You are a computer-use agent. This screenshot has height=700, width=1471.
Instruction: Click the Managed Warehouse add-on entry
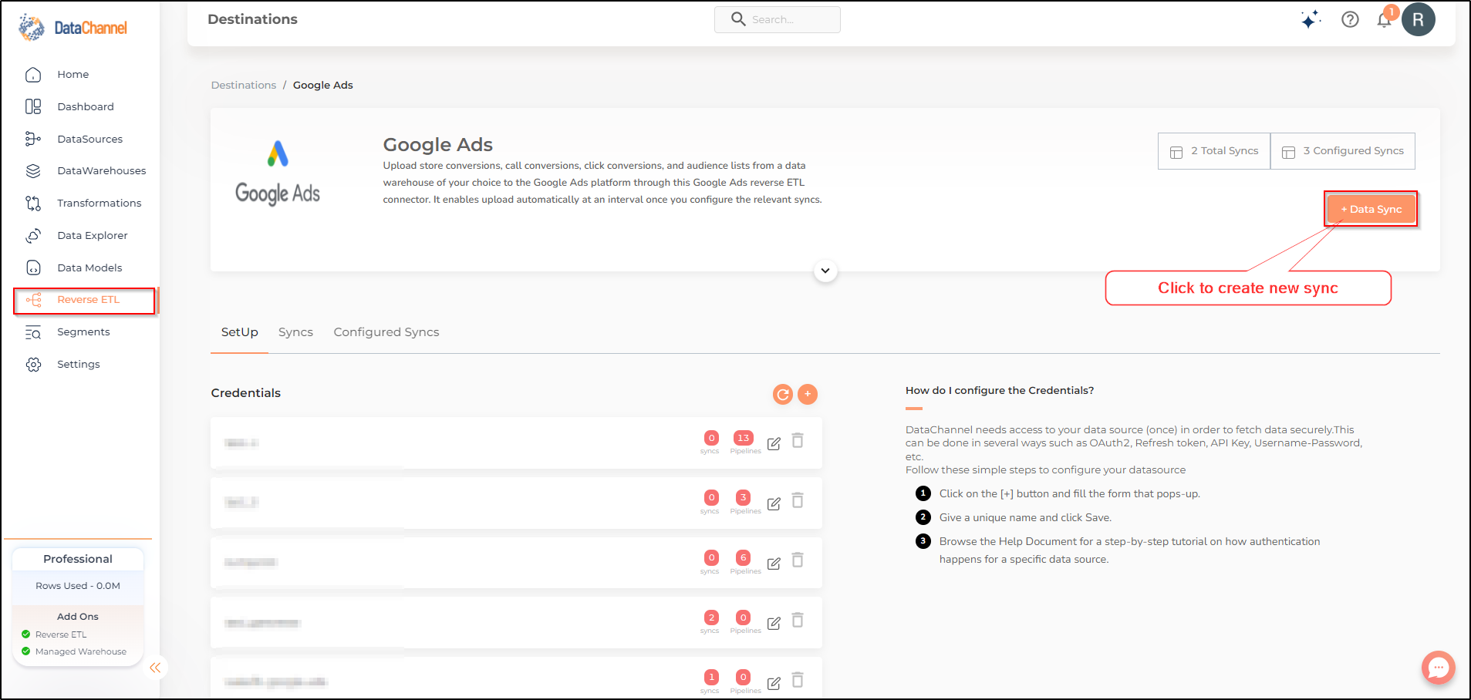[x=74, y=651]
